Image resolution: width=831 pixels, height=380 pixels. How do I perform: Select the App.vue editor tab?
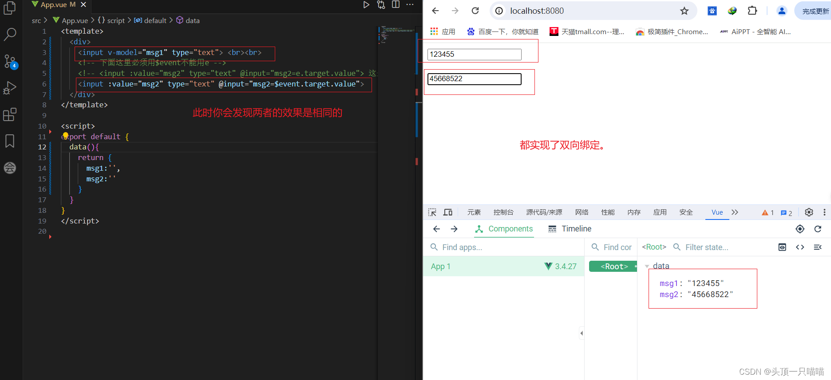tap(53, 4)
